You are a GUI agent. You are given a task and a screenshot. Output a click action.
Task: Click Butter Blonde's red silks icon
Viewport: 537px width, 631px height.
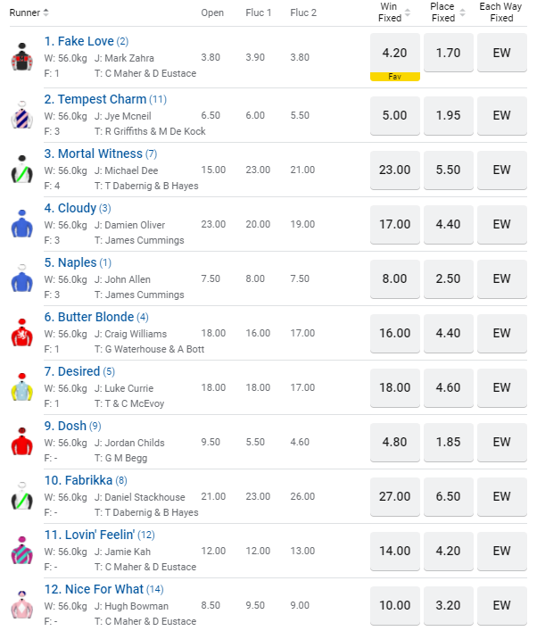(21, 333)
